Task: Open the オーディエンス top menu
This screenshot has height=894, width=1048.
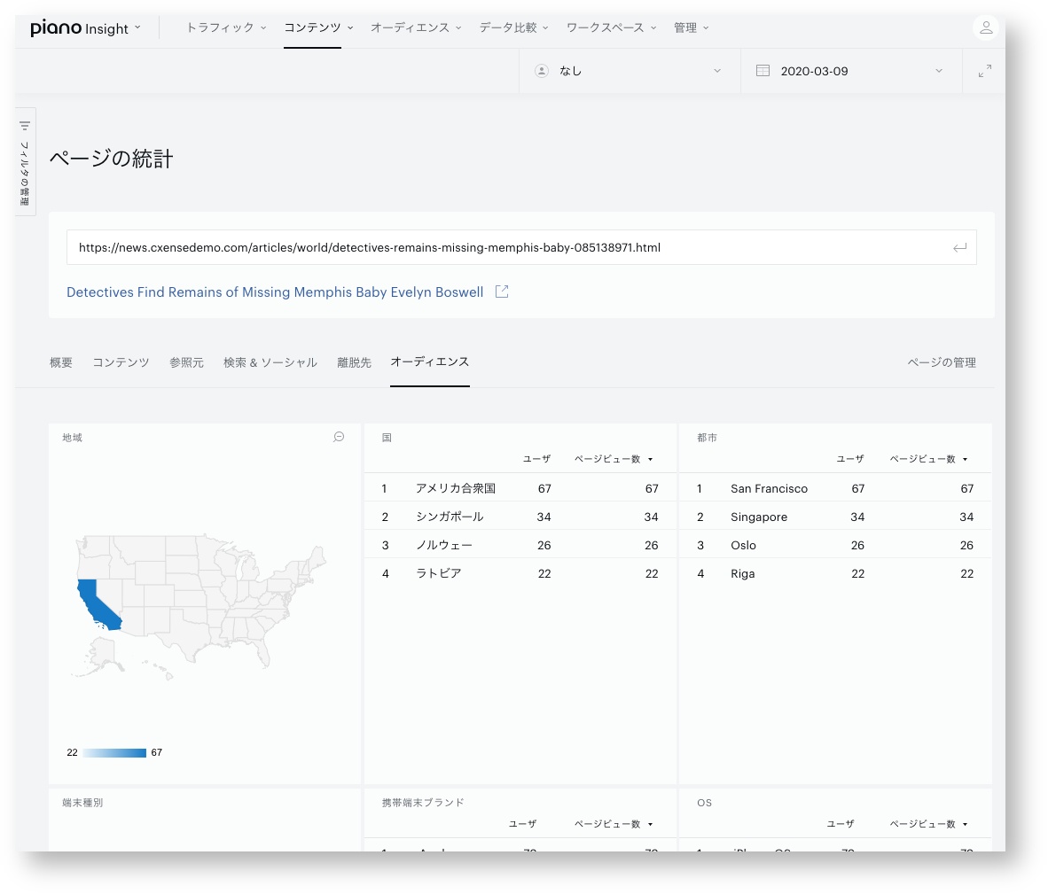Action: (416, 27)
